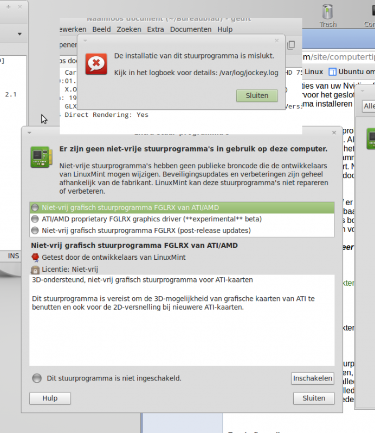This screenshot has width=375, height=433.
Task: Click the red error icon in the dialog
Action: [x=96, y=64]
